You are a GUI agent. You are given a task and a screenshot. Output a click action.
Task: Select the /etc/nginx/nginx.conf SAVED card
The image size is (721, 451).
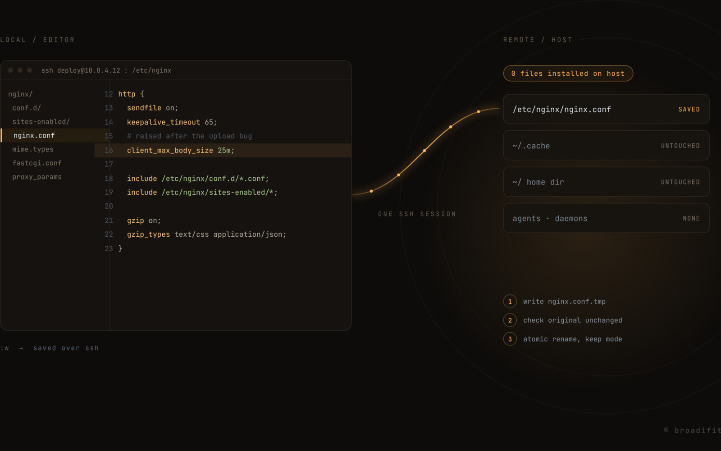click(x=606, y=109)
